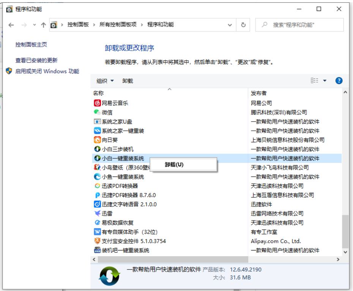Screen dimensions: 353x291
Task: Select the 网易公司 publisher cell
Action: pos(262,103)
